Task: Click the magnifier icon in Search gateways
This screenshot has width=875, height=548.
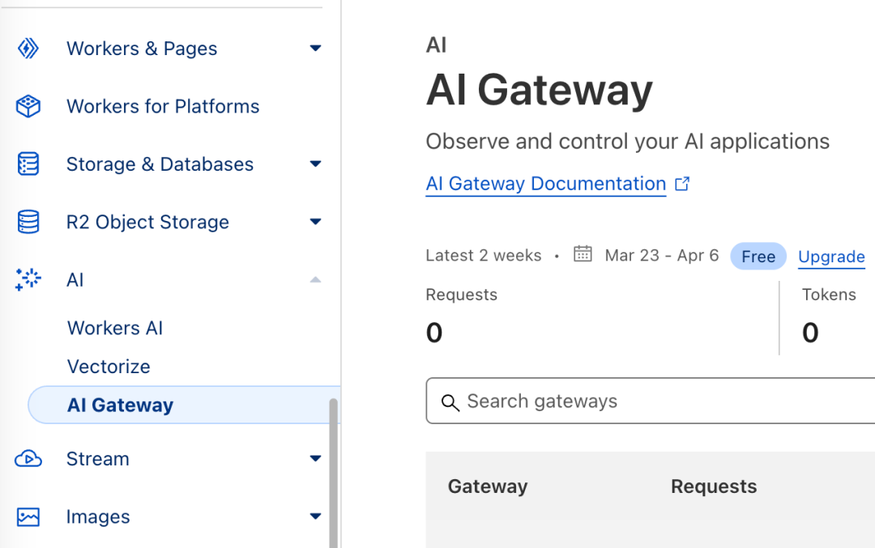Action: click(450, 402)
